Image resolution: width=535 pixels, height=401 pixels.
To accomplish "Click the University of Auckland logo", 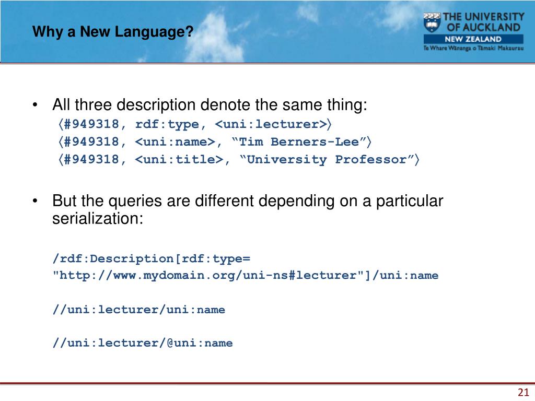I will 473,32.
